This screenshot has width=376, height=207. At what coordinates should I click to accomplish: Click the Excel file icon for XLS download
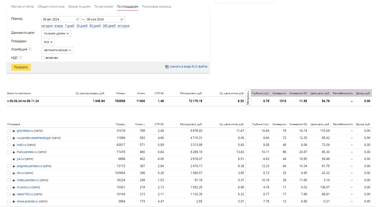(x=167, y=67)
